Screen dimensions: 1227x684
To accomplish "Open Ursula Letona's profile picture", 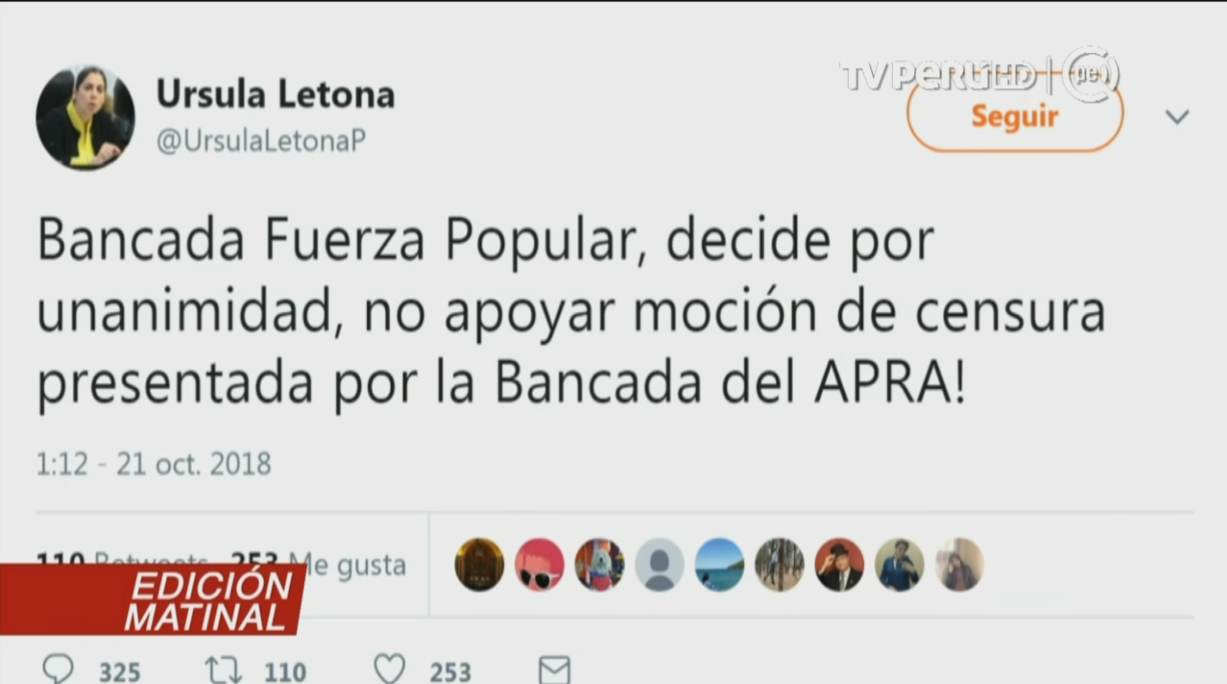I will click(85, 118).
